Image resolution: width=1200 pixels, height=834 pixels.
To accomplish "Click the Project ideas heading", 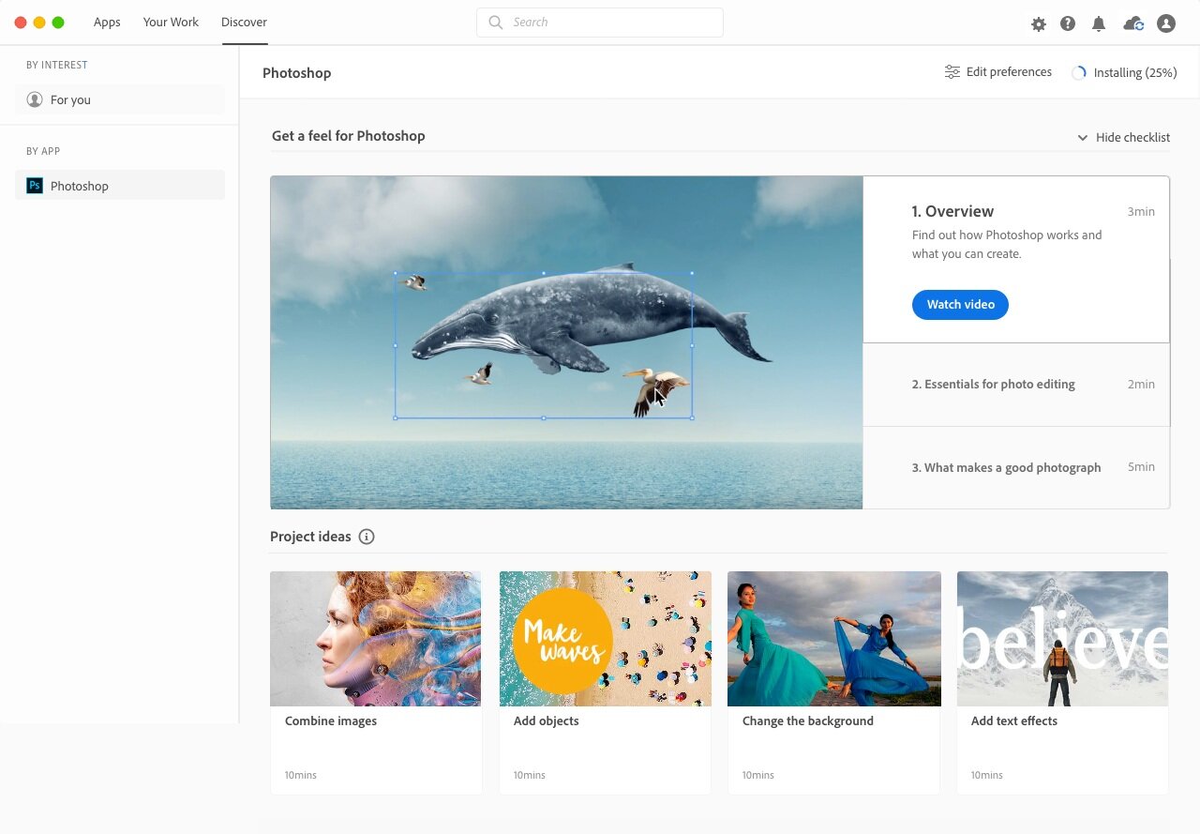I will click(x=310, y=537).
